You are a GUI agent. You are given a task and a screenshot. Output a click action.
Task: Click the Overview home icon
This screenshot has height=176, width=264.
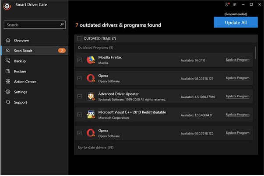8,40
